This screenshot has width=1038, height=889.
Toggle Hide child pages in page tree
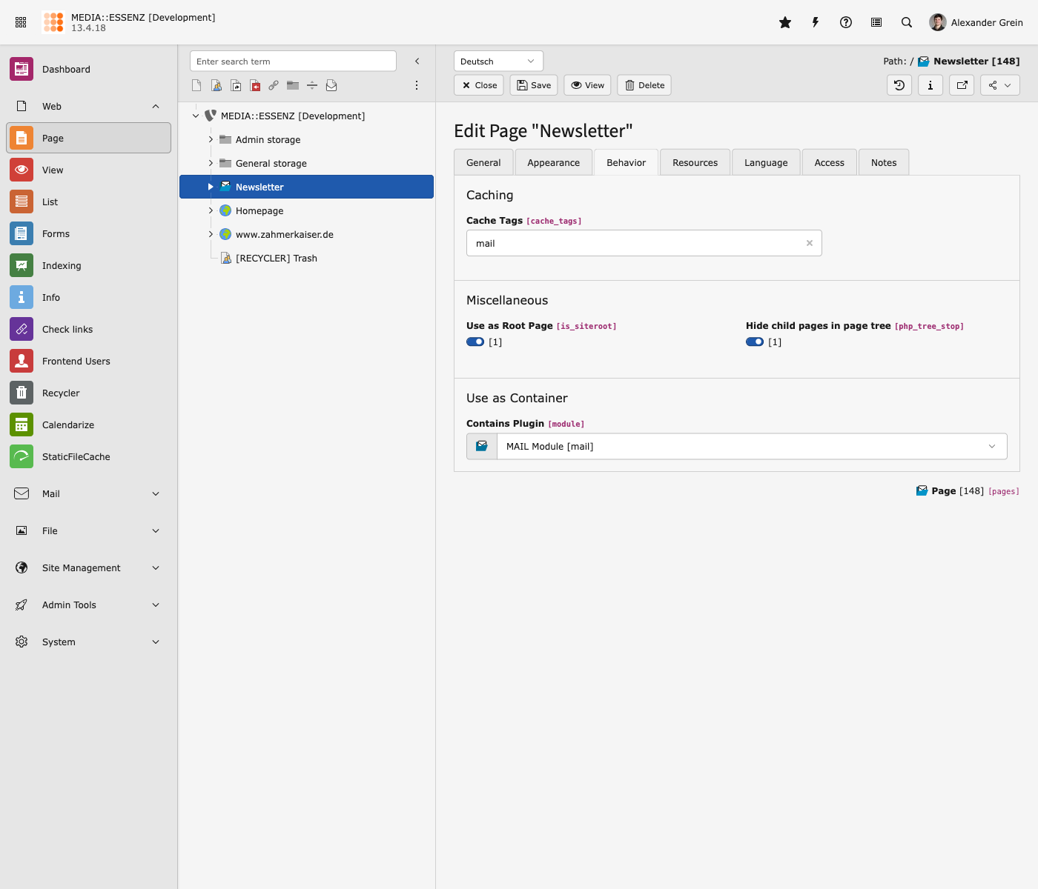(x=755, y=342)
